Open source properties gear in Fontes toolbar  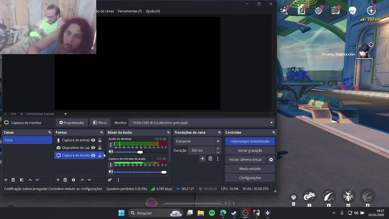pyautogui.click(x=74, y=180)
